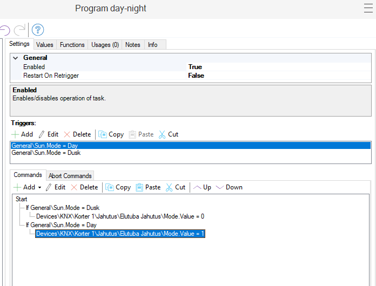
Task: Toggle the Enabled property value True
Action: coord(195,67)
